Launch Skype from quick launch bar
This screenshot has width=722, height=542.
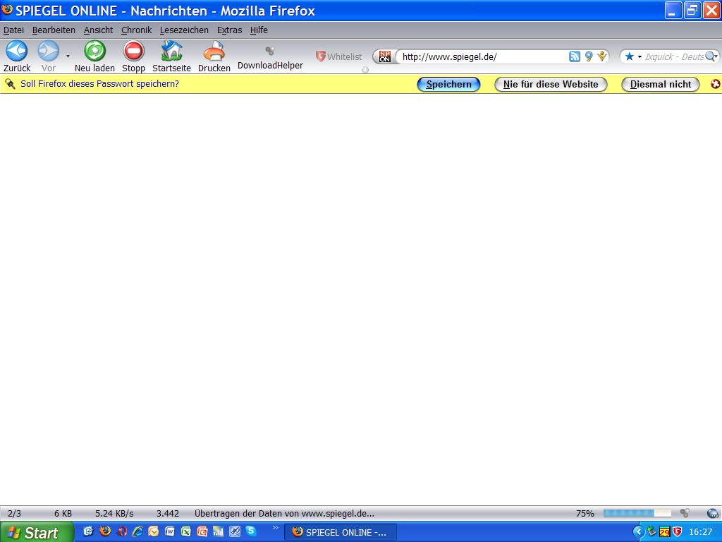coord(251,531)
